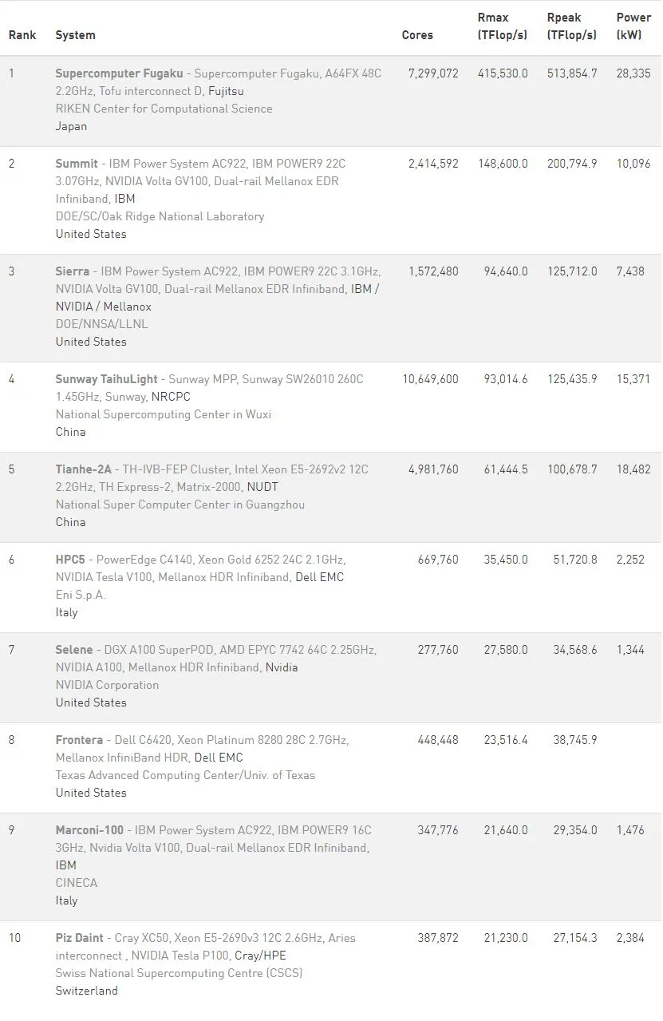Open the Sunway TaihuLight entry
663x1021 pixels.
point(107,379)
